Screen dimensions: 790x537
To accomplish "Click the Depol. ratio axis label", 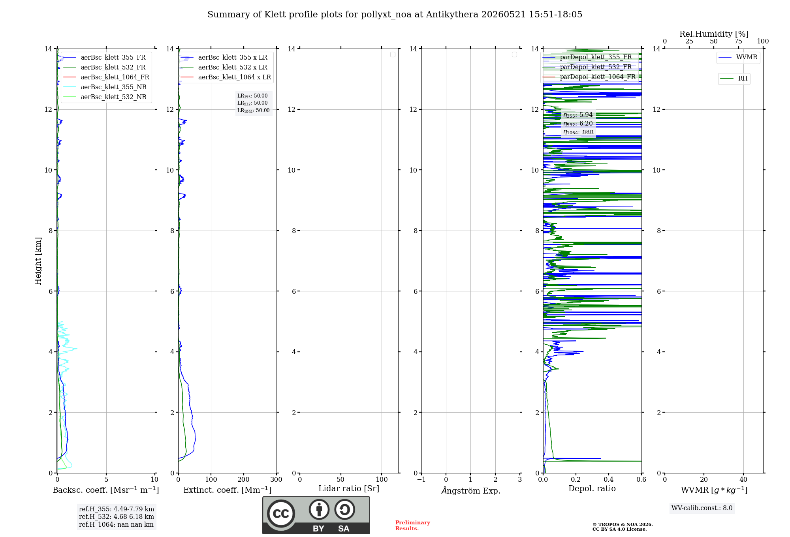I will 592,489.
